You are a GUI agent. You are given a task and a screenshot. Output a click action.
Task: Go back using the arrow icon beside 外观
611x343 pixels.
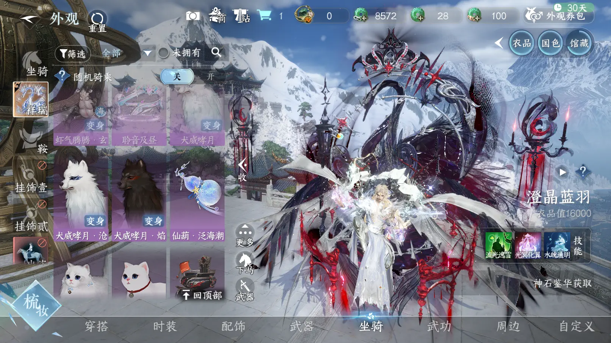(29, 19)
